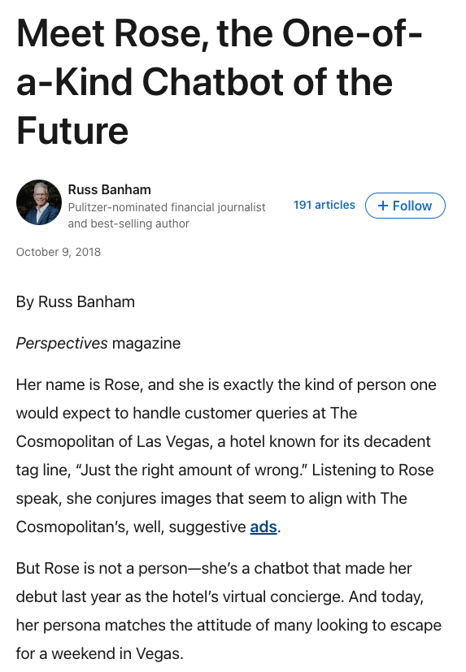Click the quote 'Just the right amount of wrong.'
The height and width of the screenshot is (672, 466).
[x=191, y=470]
